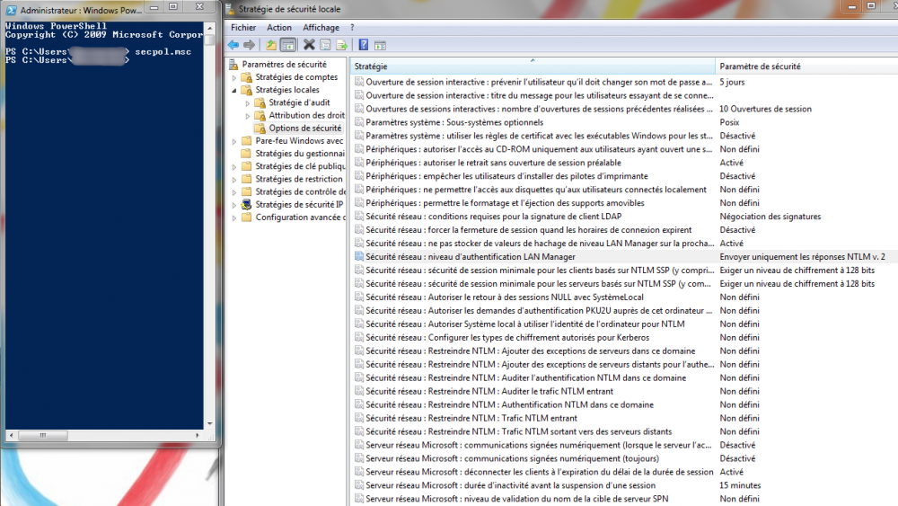This screenshot has width=898, height=506.
Task: Click the Forward arrow in the toolbar
Action: pyautogui.click(x=249, y=44)
